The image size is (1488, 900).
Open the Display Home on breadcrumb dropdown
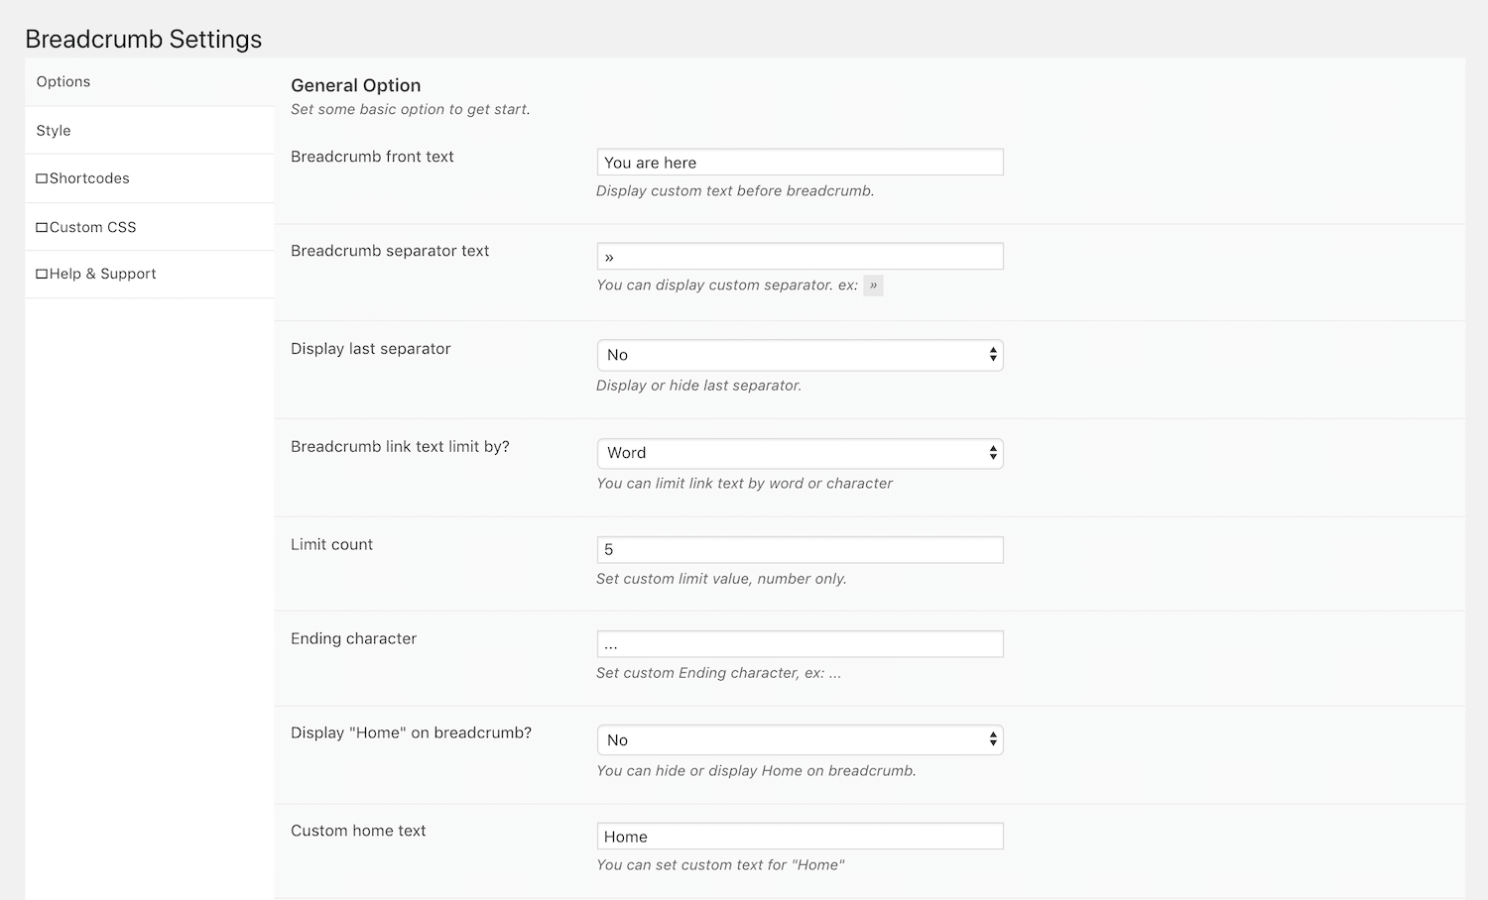click(799, 739)
